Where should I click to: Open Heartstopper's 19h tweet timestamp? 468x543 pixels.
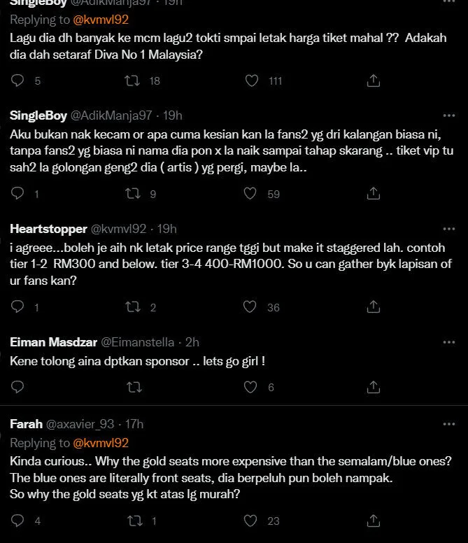click(x=167, y=228)
